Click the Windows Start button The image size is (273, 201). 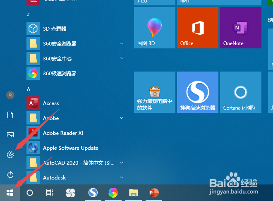[x=10, y=193]
